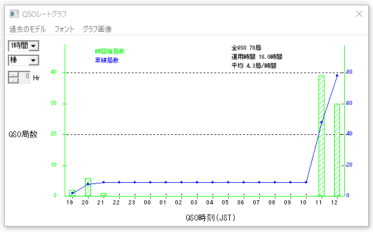
Task: Click the QSO時刻(JST) axis title
Action: pos(211,218)
